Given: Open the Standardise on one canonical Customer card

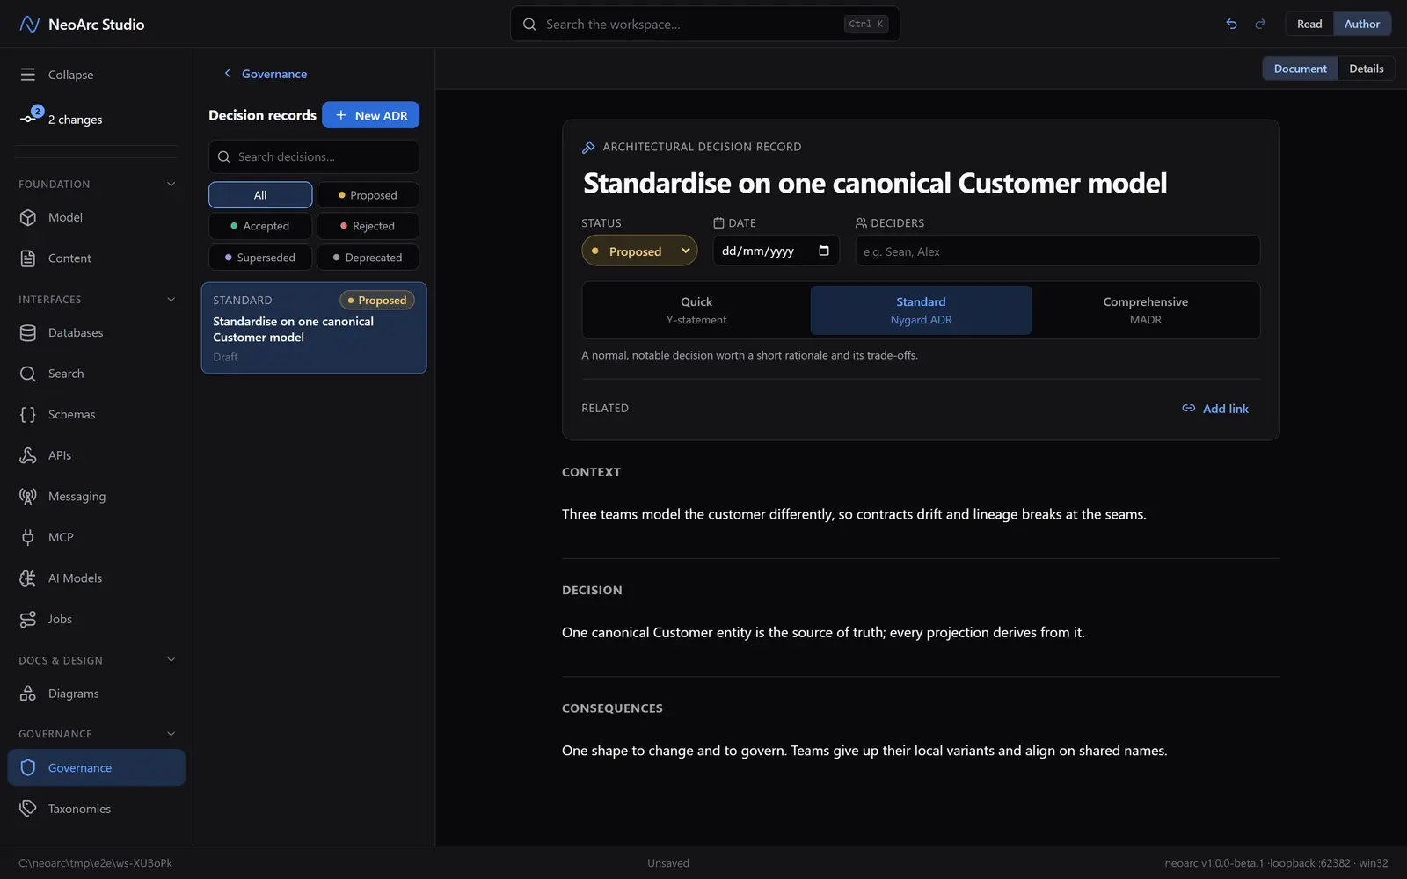Looking at the screenshot, I should click(x=314, y=328).
